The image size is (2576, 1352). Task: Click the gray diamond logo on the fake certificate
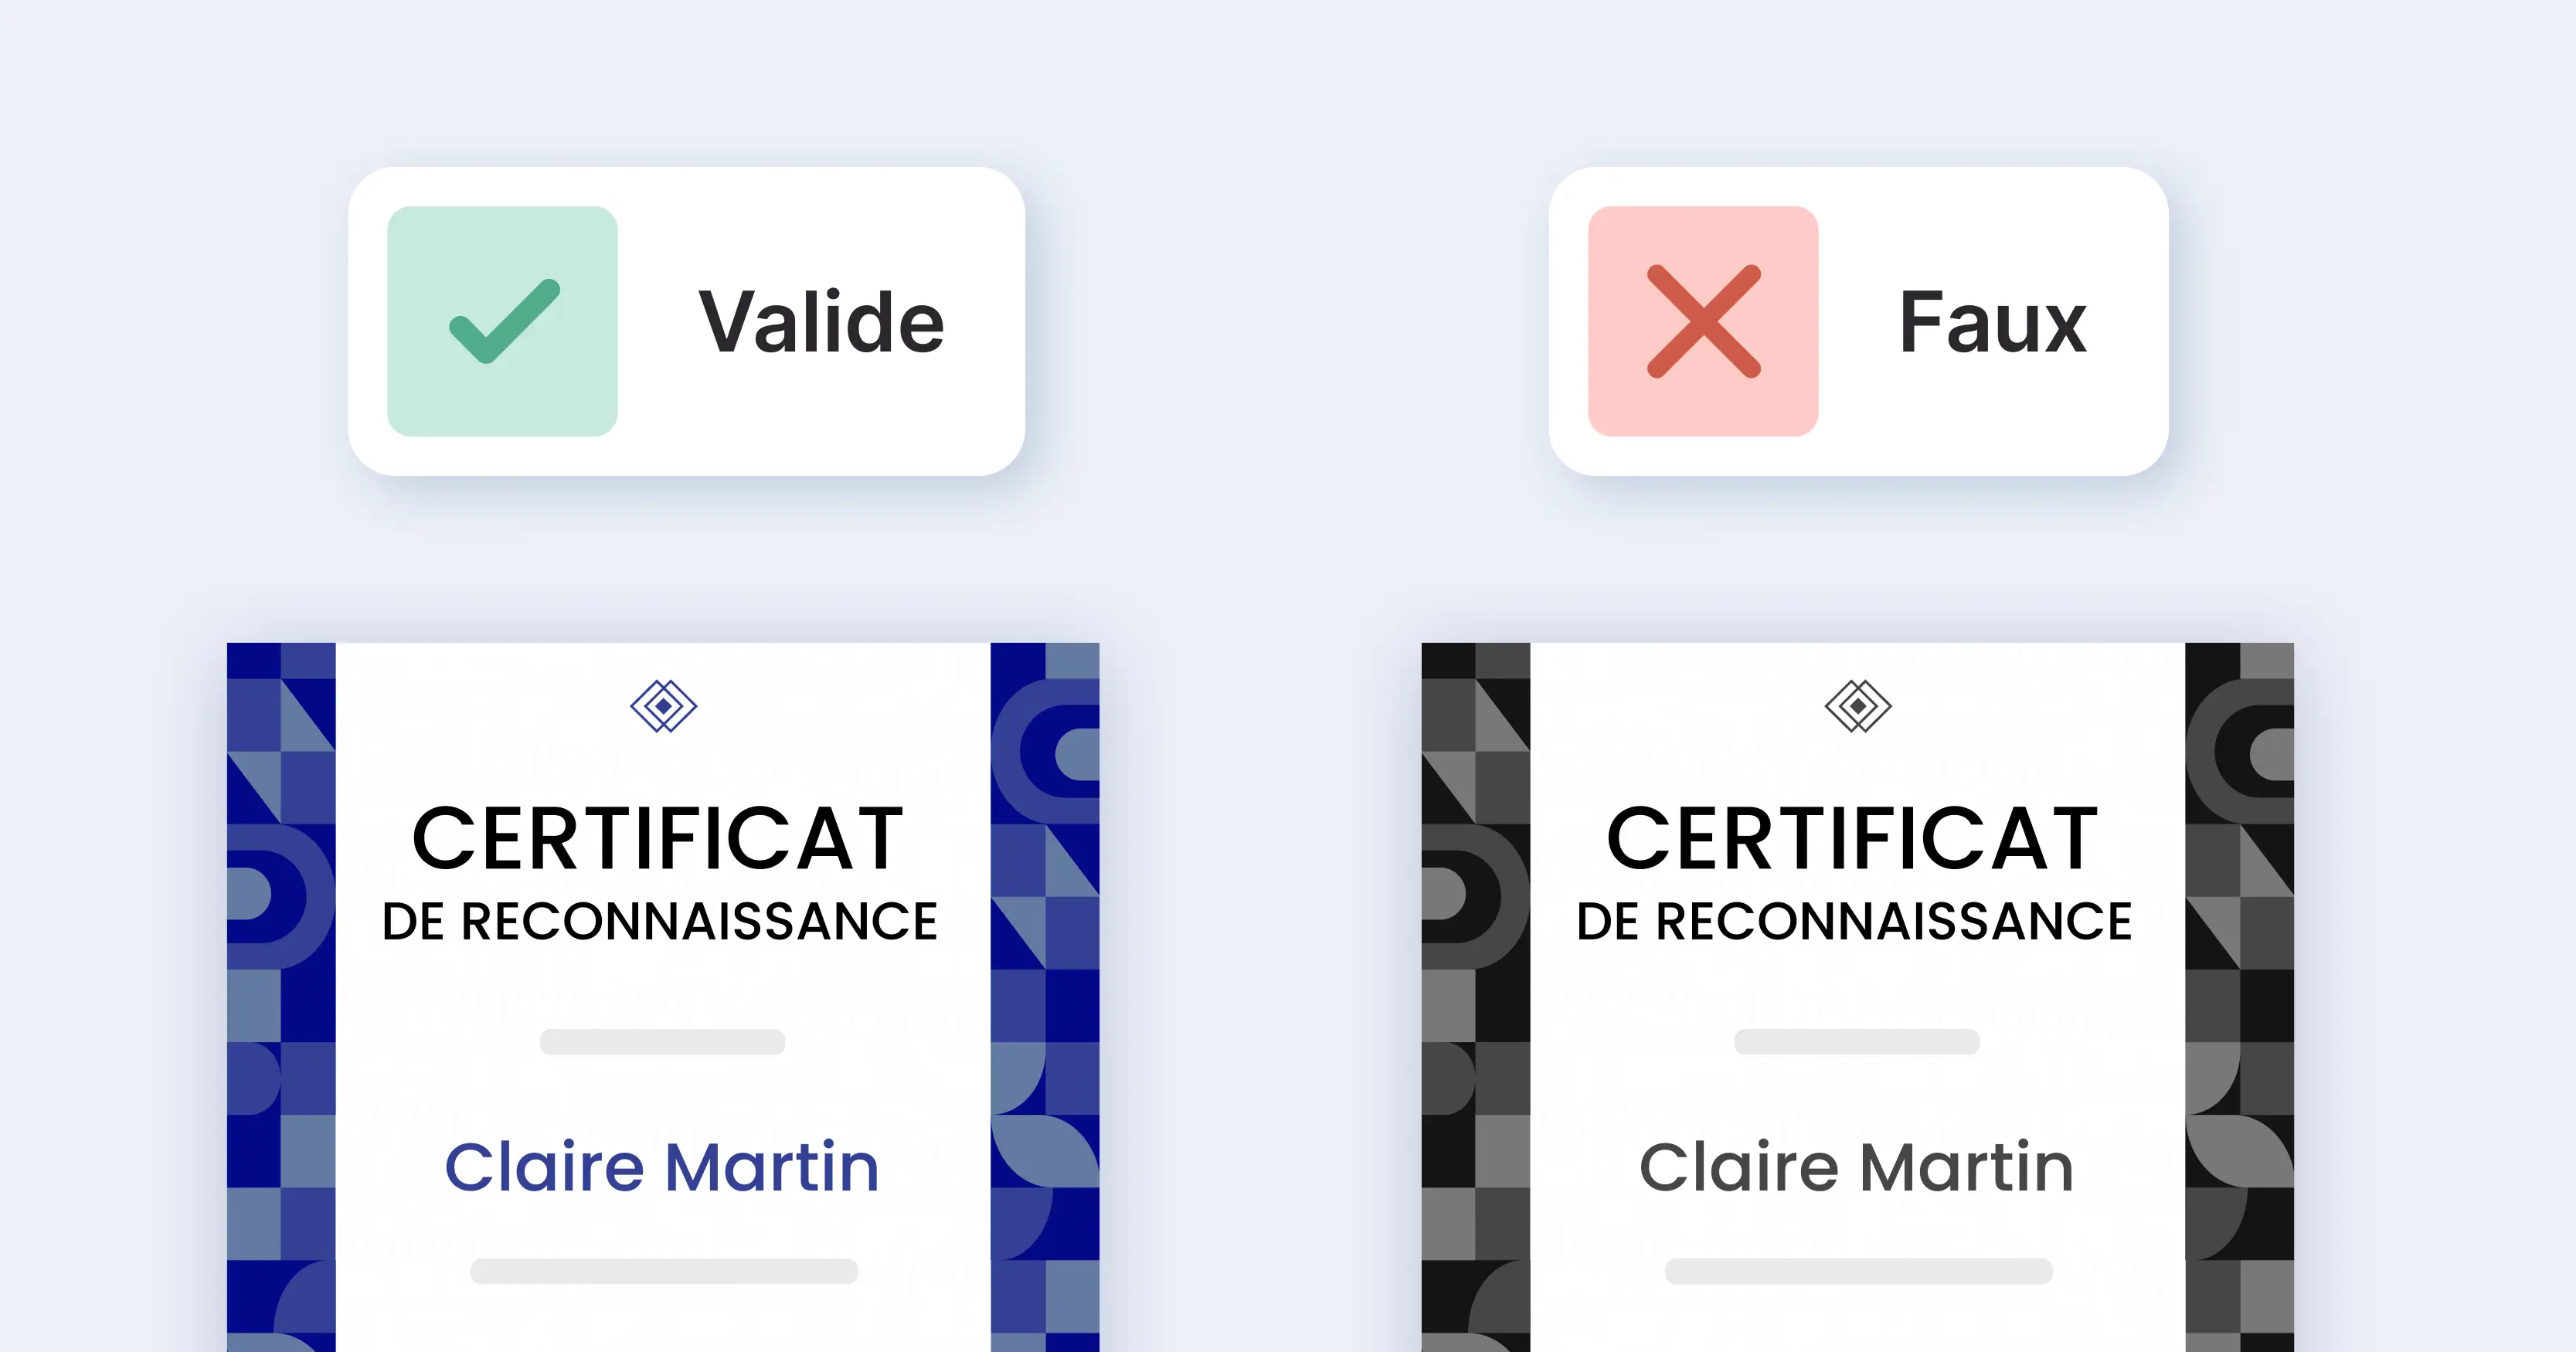point(1857,706)
